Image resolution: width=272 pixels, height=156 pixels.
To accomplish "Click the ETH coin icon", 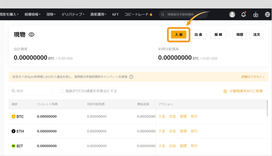I will [13, 131].
